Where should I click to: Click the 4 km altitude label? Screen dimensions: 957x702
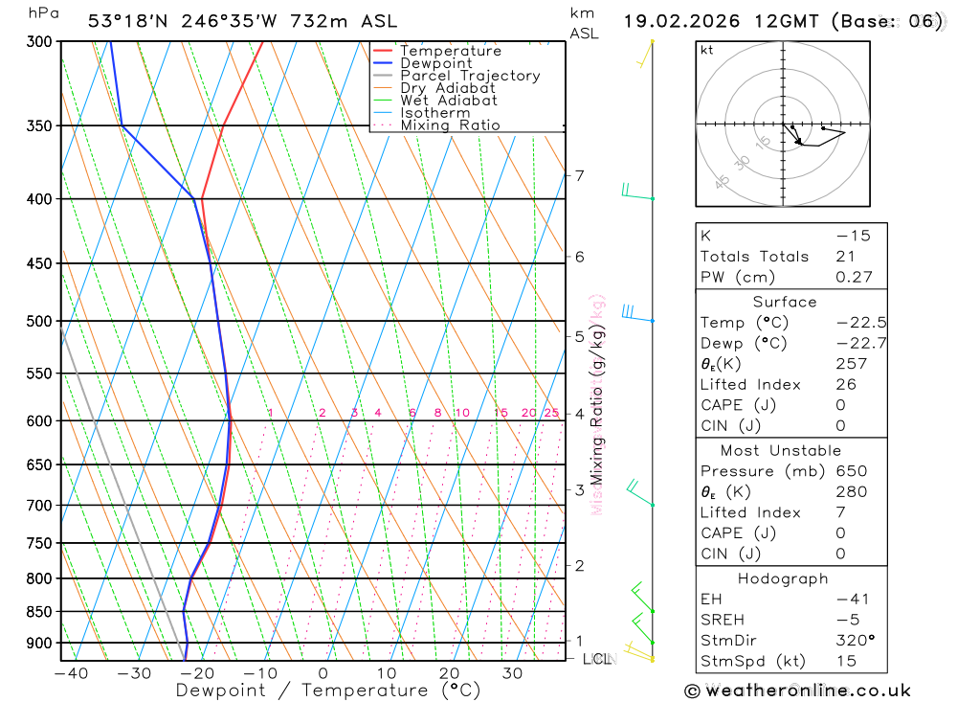point(579,415)
